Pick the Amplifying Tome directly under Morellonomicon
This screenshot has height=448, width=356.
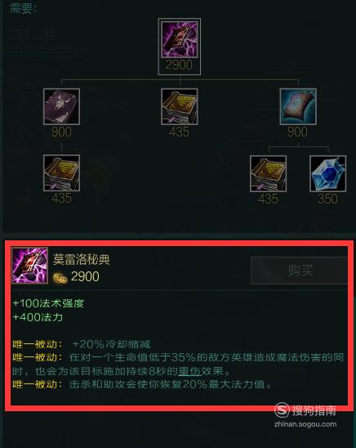pos(180,106)
